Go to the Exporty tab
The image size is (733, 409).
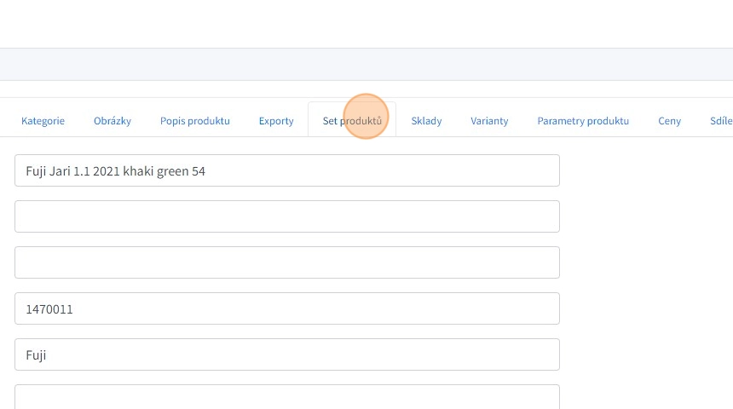click(x=276, y=121)
